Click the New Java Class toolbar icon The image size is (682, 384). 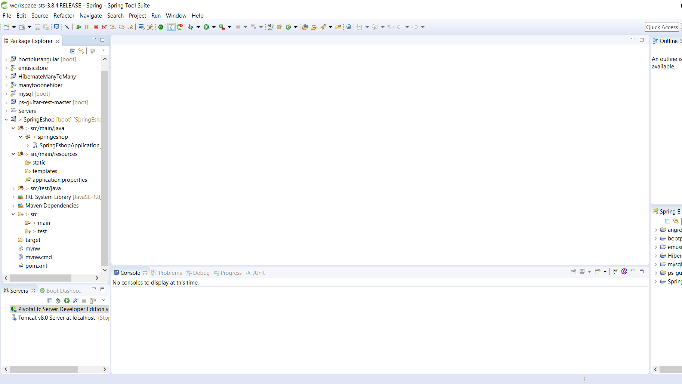288,27
